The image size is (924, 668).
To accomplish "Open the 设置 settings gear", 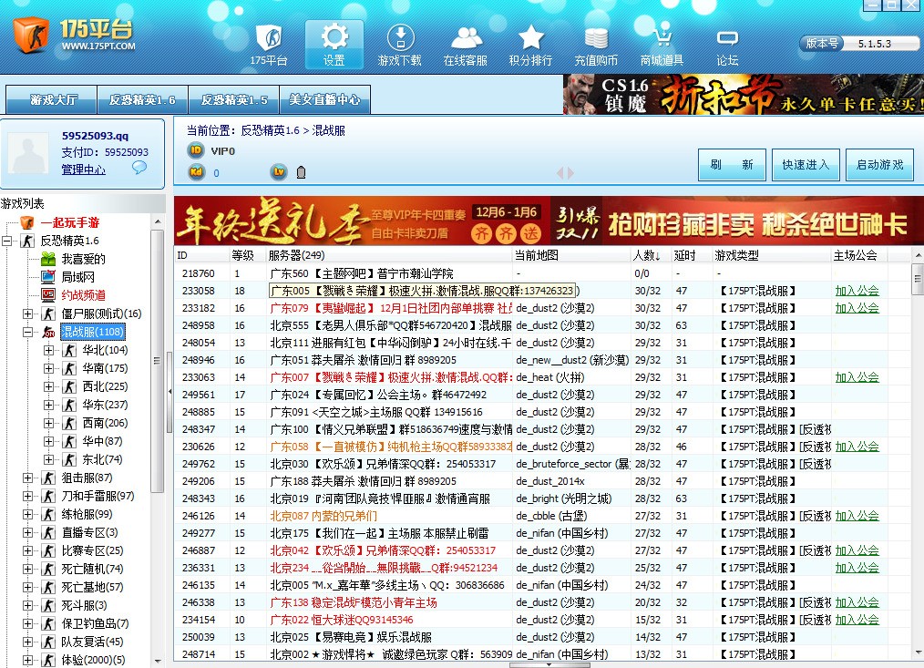I will (x=334, y=46).
